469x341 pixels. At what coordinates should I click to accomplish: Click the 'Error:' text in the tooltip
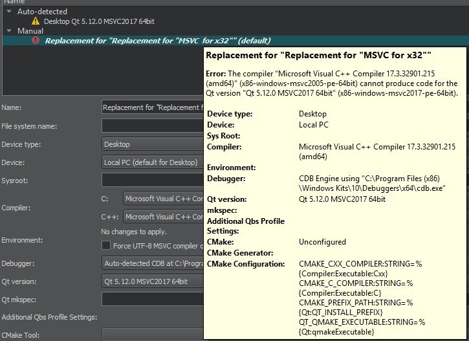pyautogui.click(x=215, y=74)
